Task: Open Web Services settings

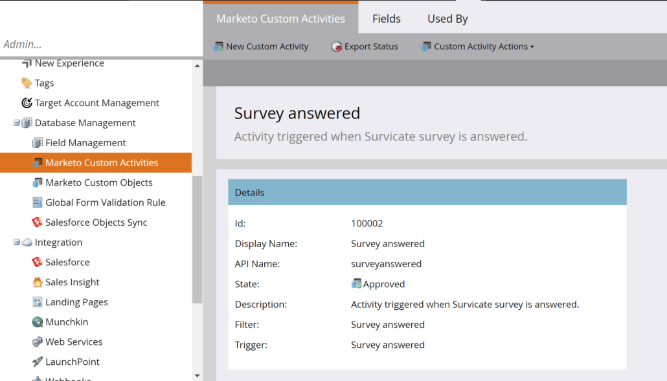Action: [x=74, y=342]
